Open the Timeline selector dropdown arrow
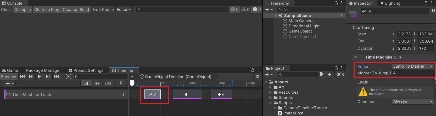 pos(132,76)
